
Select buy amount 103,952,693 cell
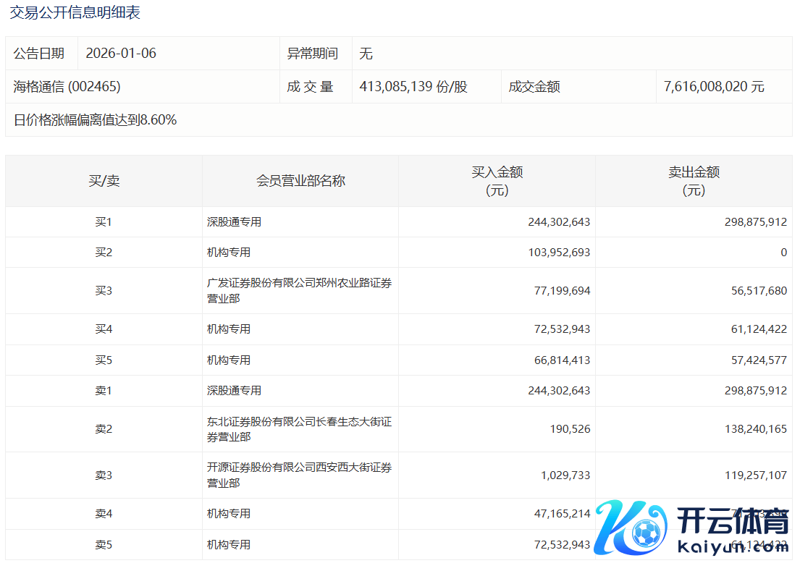click(559, 253)
